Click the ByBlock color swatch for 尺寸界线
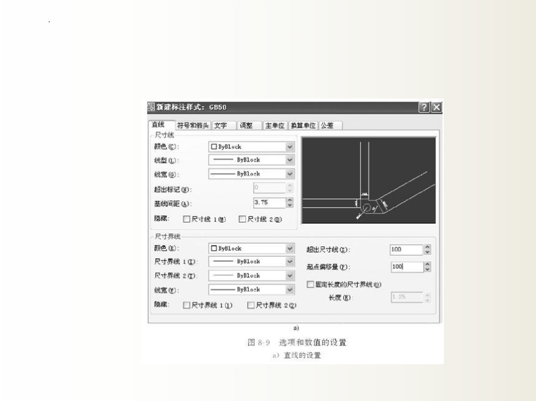 coord(214,248)
